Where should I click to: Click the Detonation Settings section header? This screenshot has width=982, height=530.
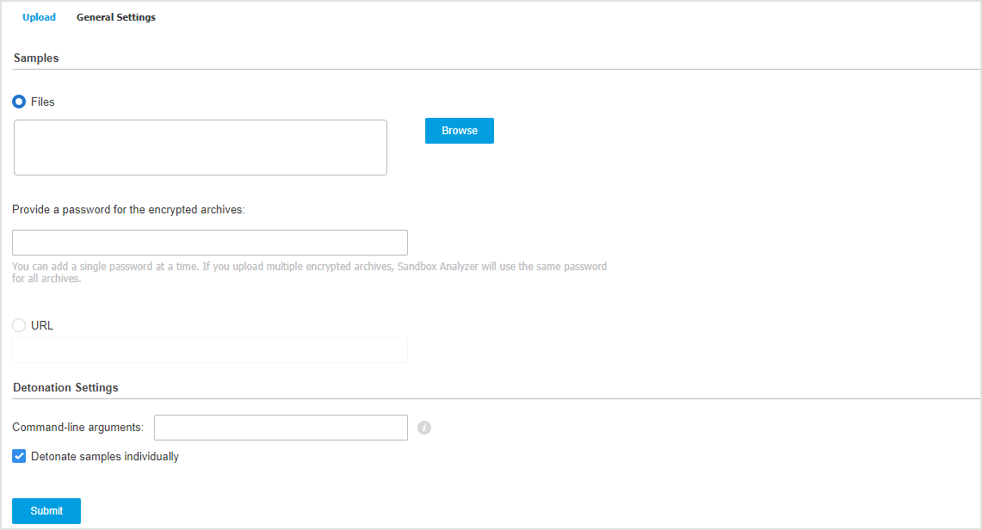click(65, 387)
